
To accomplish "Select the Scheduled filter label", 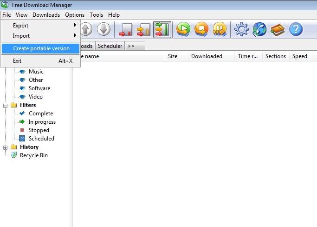I will [x=41, y=139].
